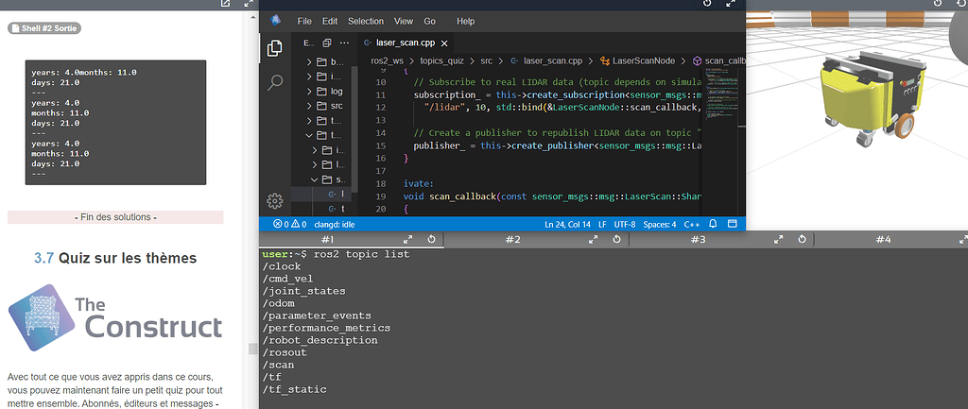Select the C++ language mode in status bar
968x409 pixels.
[691, 224]
